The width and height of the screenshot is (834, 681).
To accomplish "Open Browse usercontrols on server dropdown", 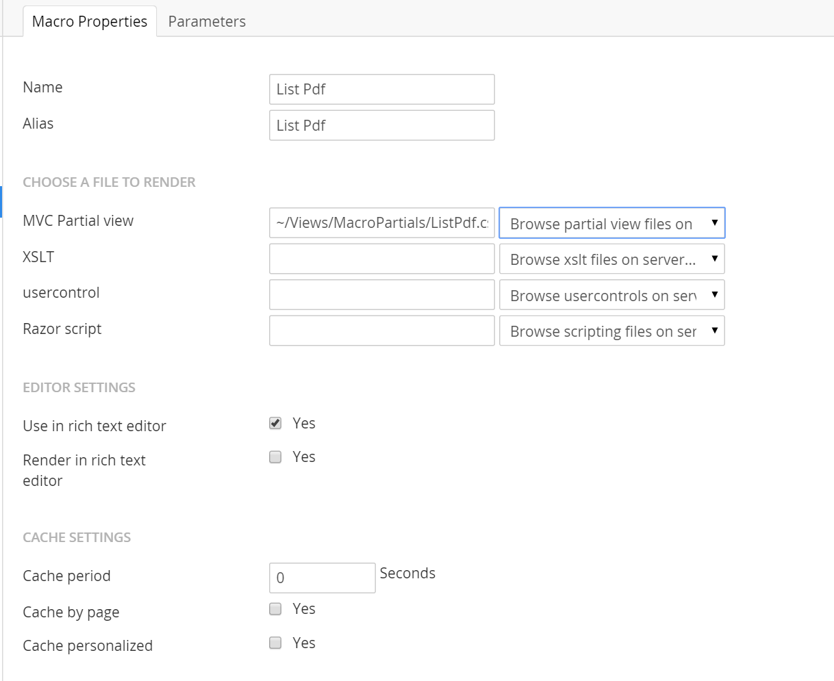I will click(612, 295).
